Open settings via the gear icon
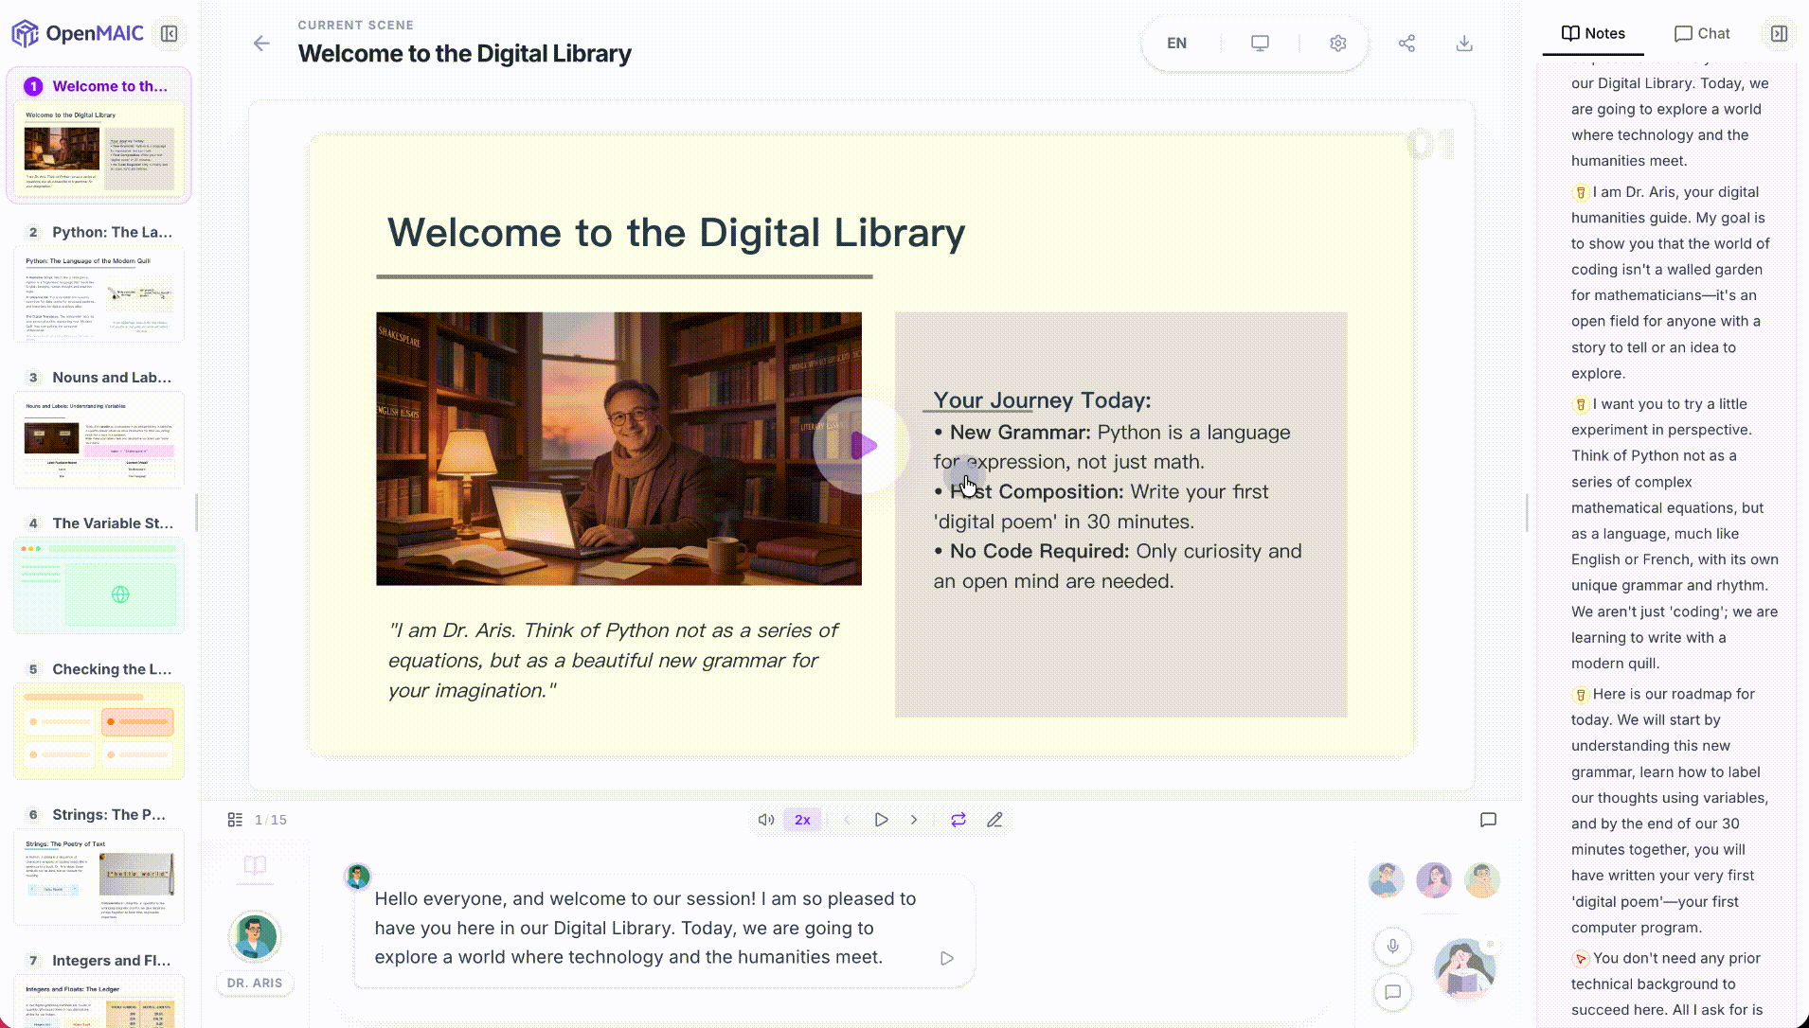 pos(1337,44)
